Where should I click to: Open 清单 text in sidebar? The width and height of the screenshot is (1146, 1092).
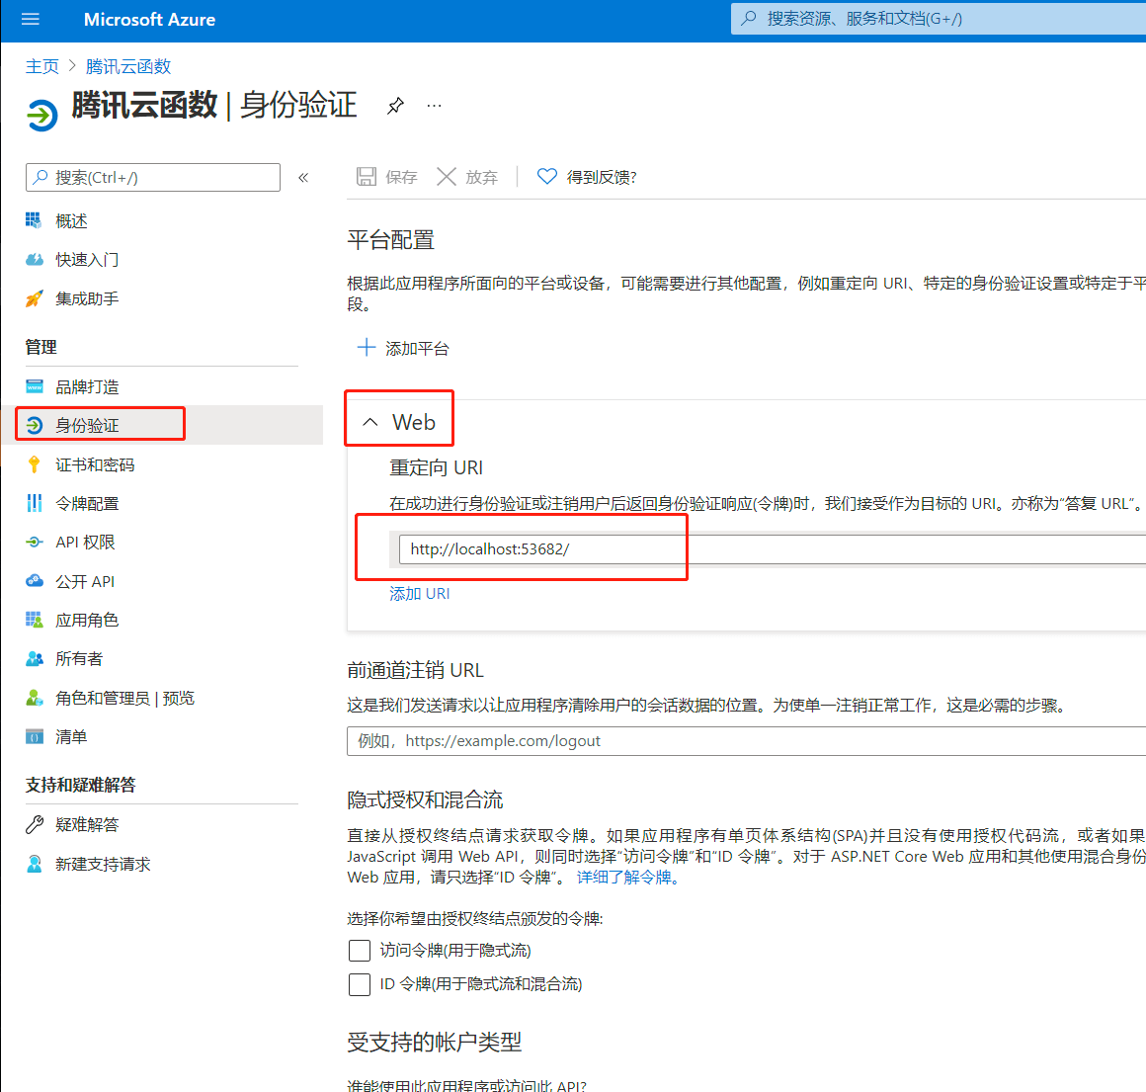(71, 737)
